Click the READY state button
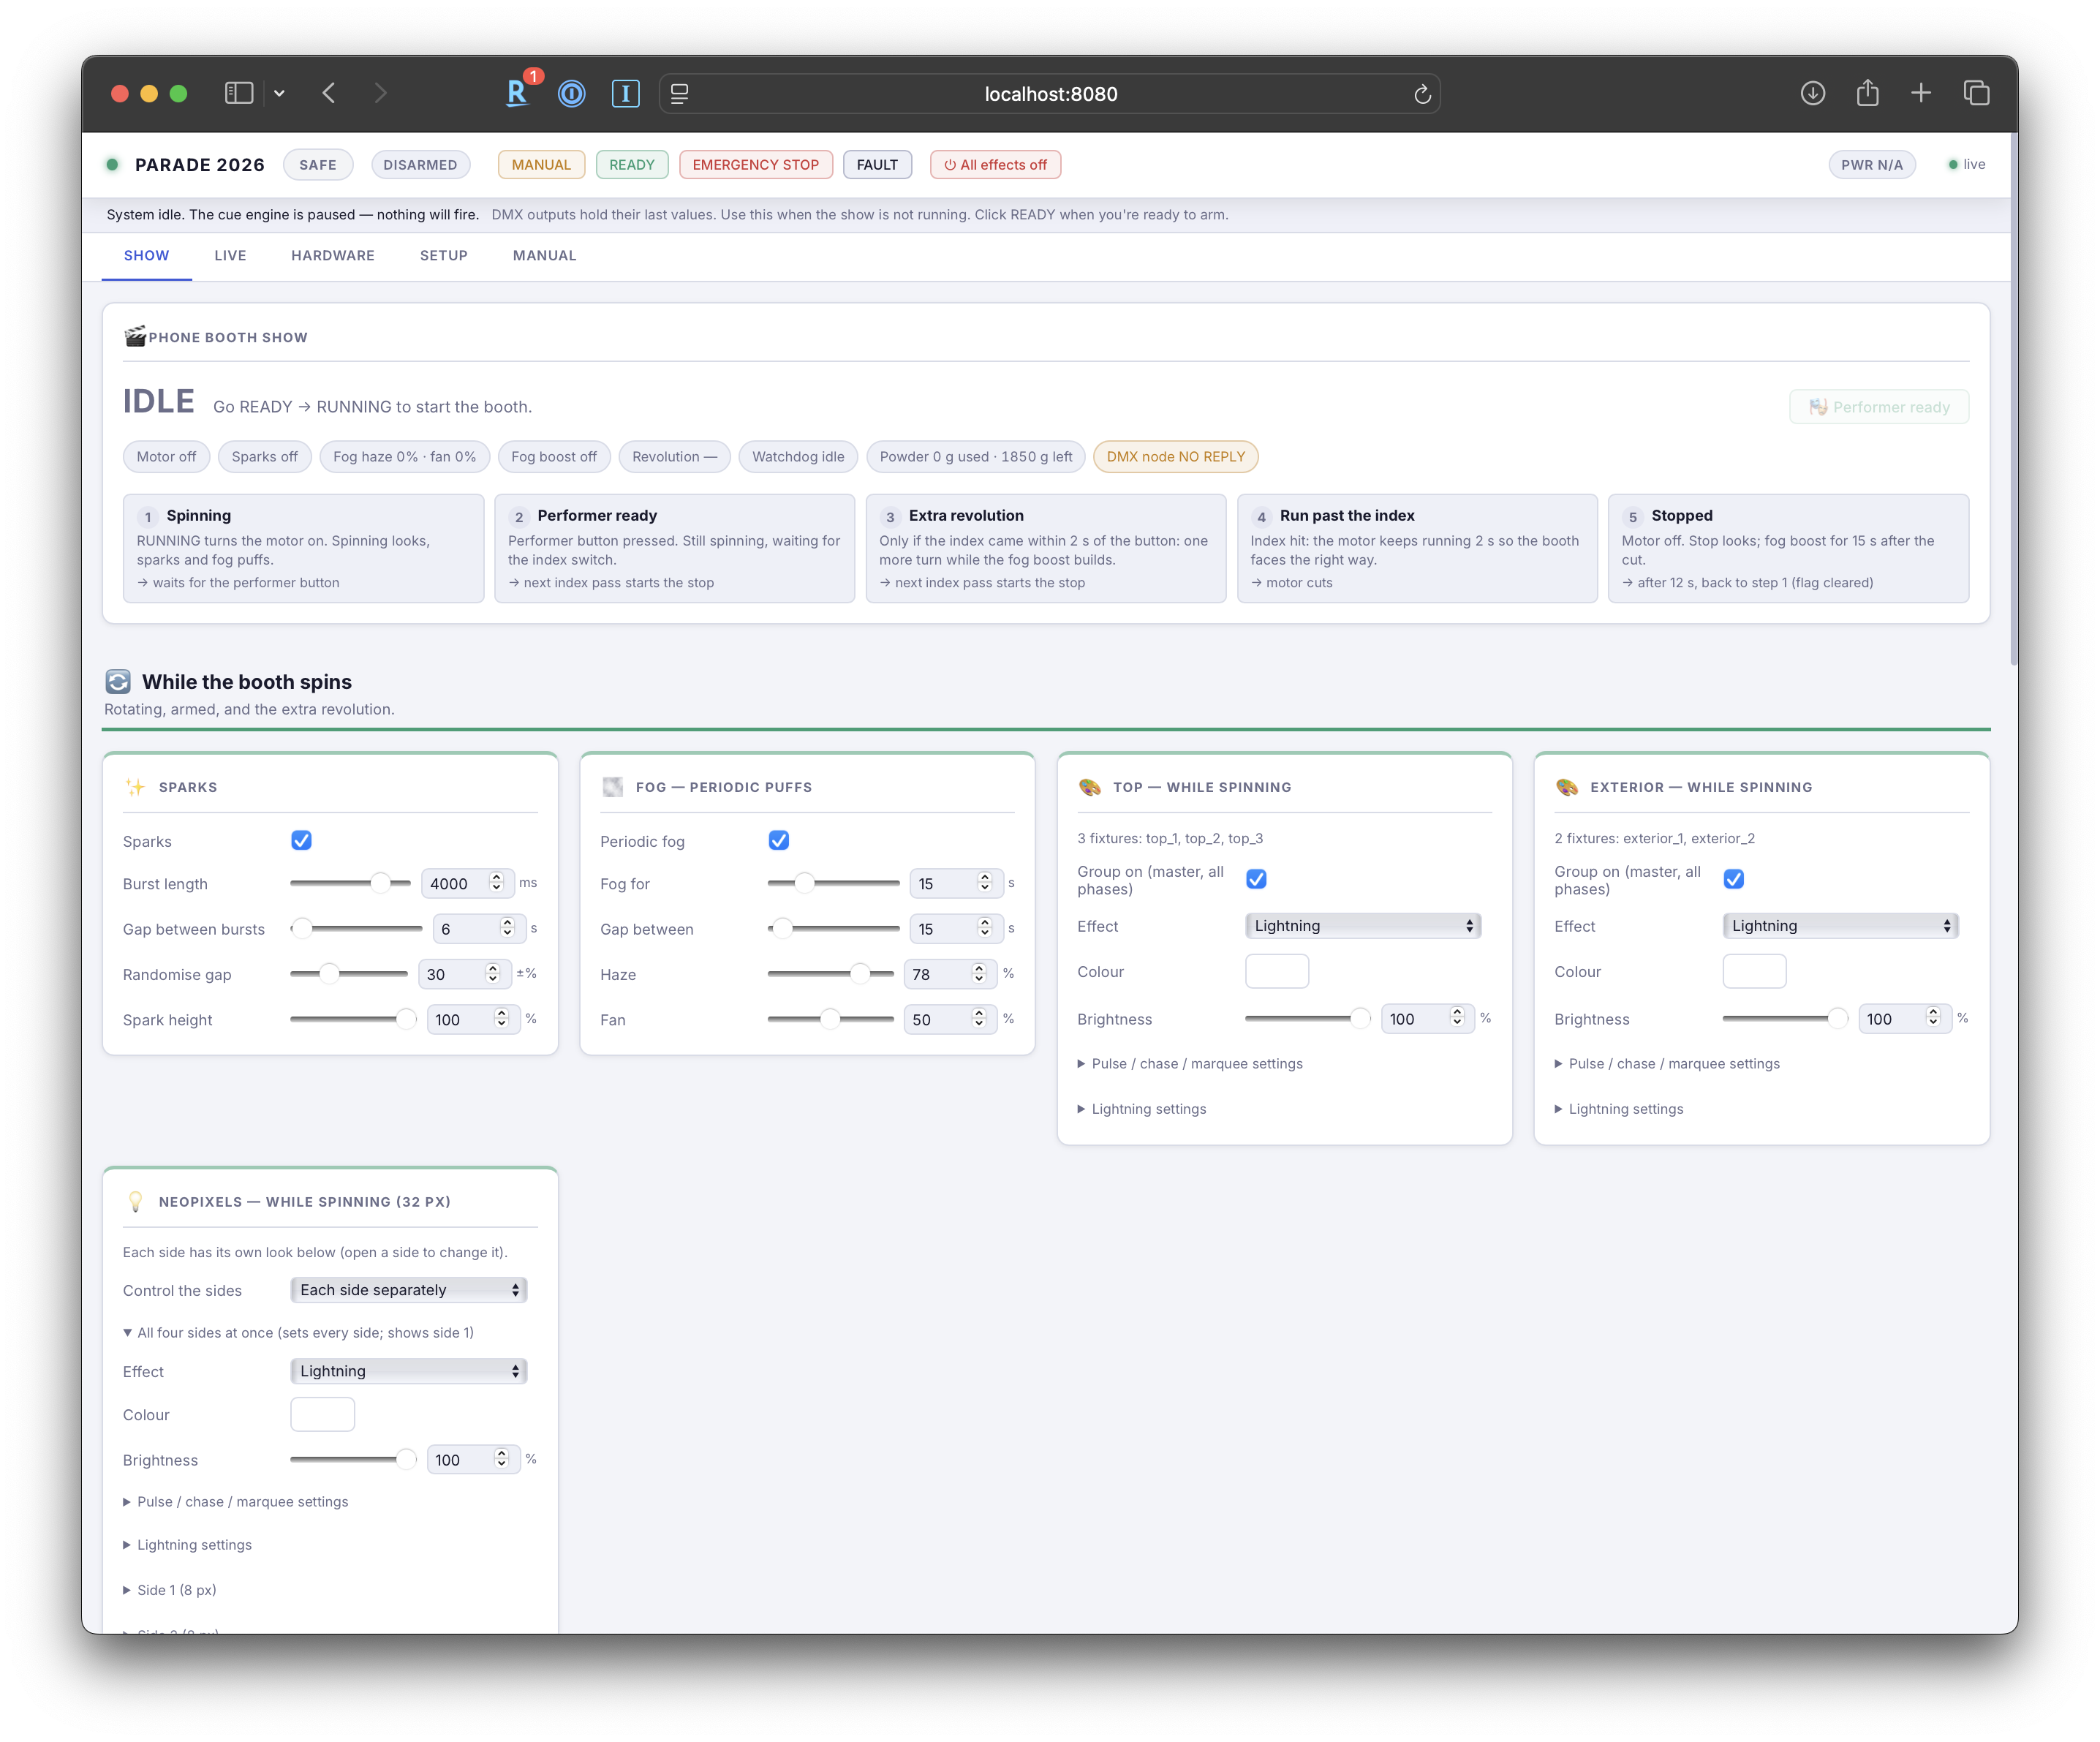The height and width of the screenshot is (1742, 2100). click(x=632, y=165)
